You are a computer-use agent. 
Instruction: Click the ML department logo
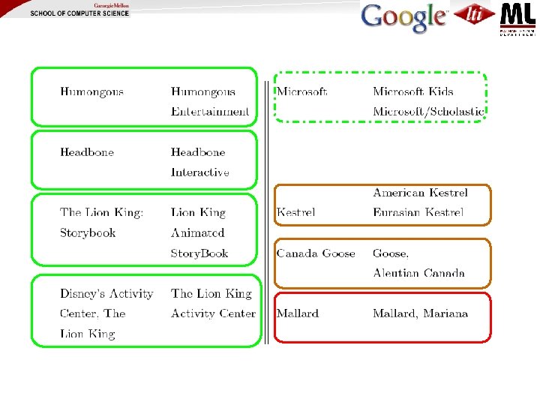click(x=517, y=19)
